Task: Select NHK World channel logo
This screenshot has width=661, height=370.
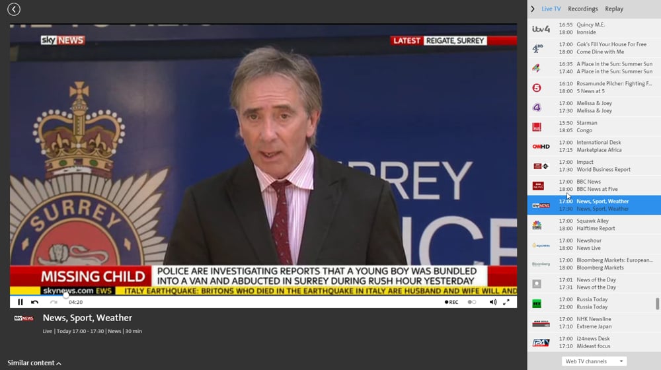Action: [x=541, y=323]
